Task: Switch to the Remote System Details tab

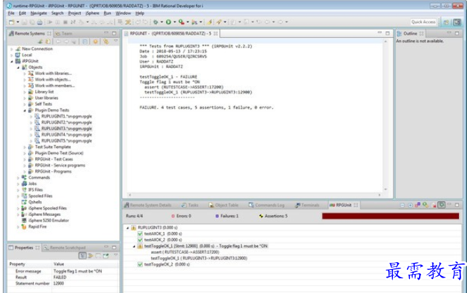Action: pyautogui.click(x=148, y=205)
